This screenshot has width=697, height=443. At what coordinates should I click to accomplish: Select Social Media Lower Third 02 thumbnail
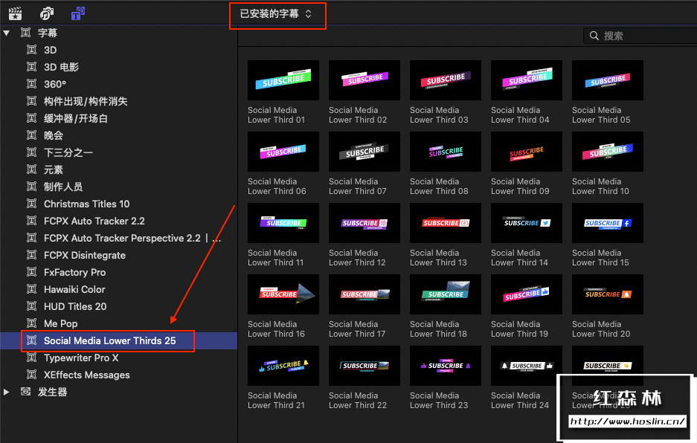pos(364,80)
